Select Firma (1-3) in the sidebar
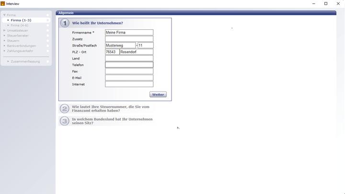This screenshot has width=345, height=194. coord(21,20)
